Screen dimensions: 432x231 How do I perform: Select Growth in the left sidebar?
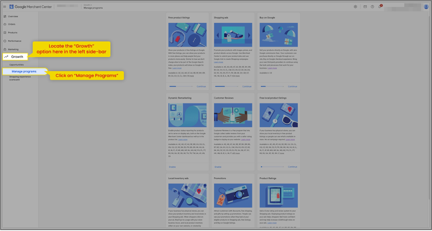tap(15, 57)
